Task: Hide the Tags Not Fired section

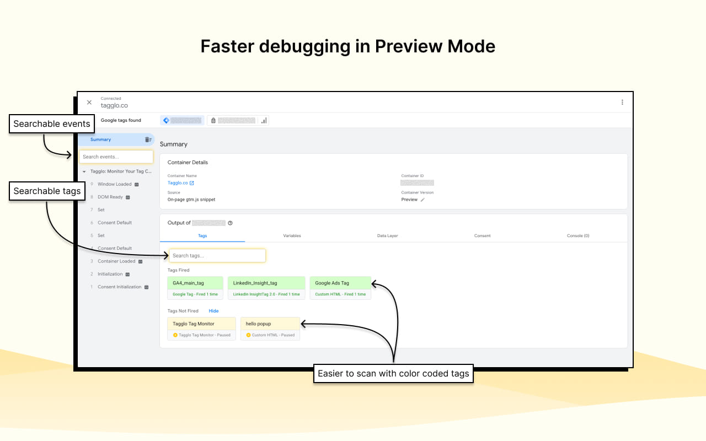Action: [213, 310]
